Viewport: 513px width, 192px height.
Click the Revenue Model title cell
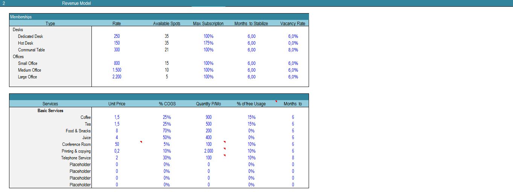click(76, 3)
